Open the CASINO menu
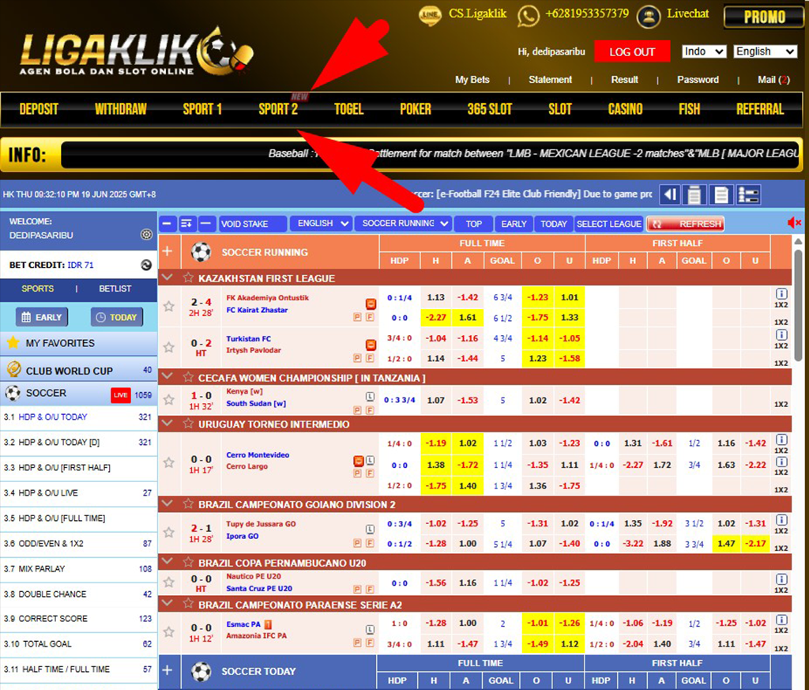This screenshot has height=690, width=809. (x=626, y=109)
